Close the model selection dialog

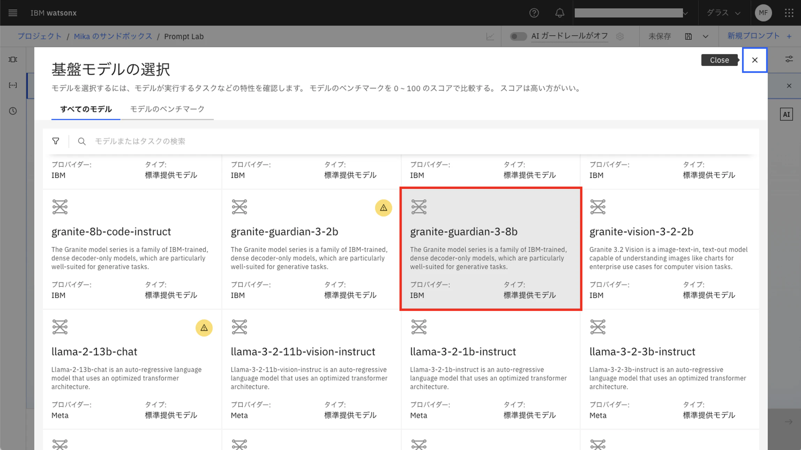click(755, 60)
